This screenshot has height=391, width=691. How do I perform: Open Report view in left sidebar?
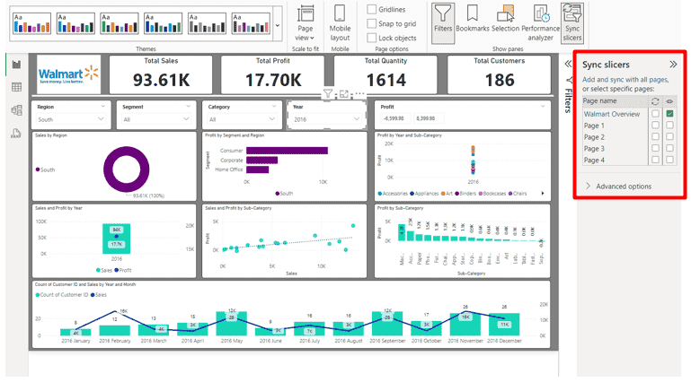[17, 65]
